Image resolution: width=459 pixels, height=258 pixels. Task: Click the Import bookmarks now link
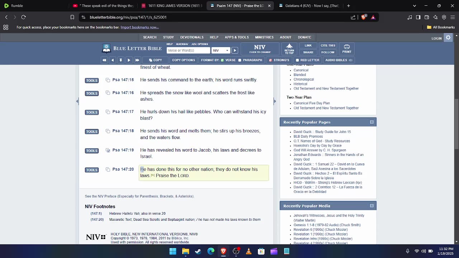click(139, 27)
